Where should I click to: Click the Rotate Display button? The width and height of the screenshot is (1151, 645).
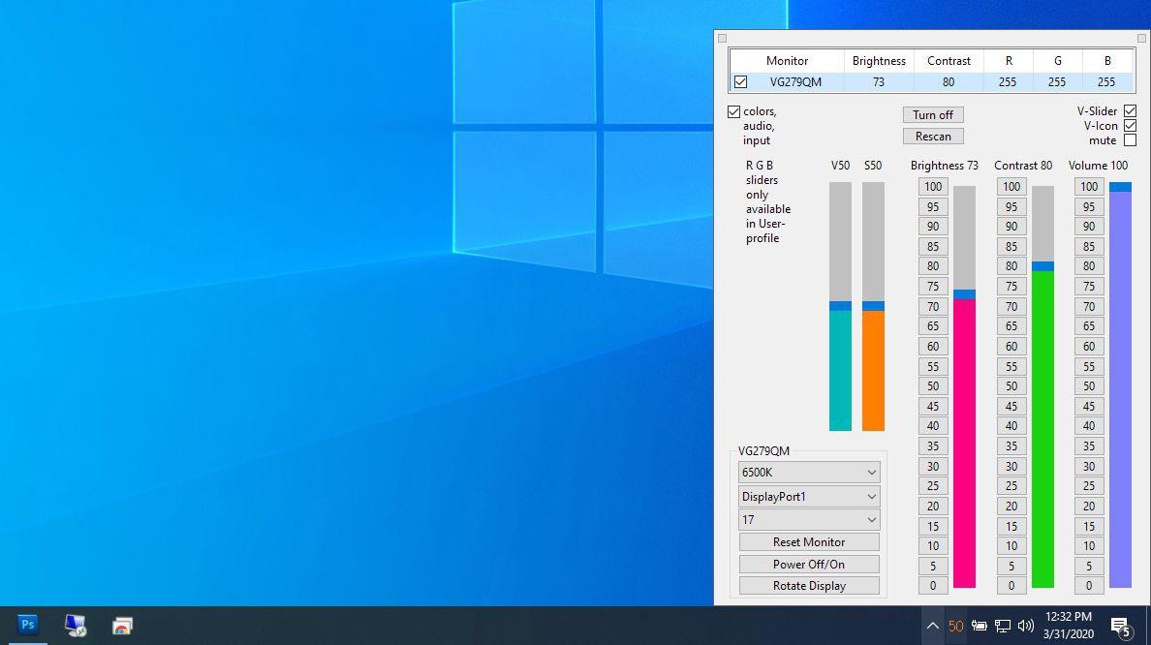(x=809, y=586)
